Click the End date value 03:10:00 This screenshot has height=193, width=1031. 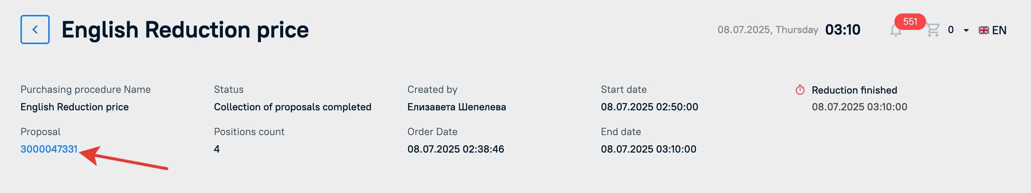(648, 149)
